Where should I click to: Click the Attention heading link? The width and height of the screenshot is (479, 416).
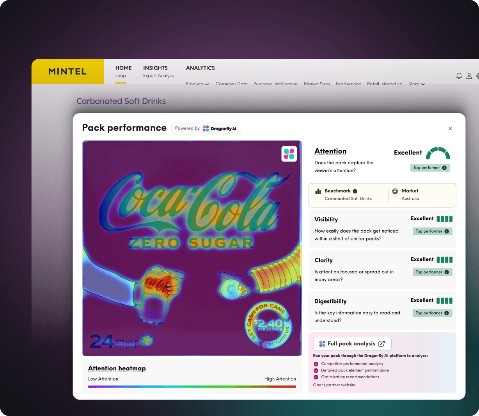330,151
